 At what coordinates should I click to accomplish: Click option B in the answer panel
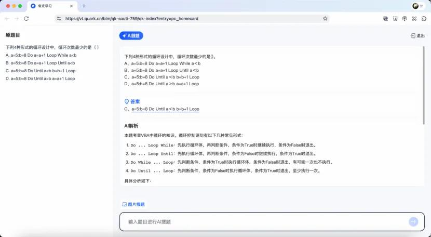[161, 70]
